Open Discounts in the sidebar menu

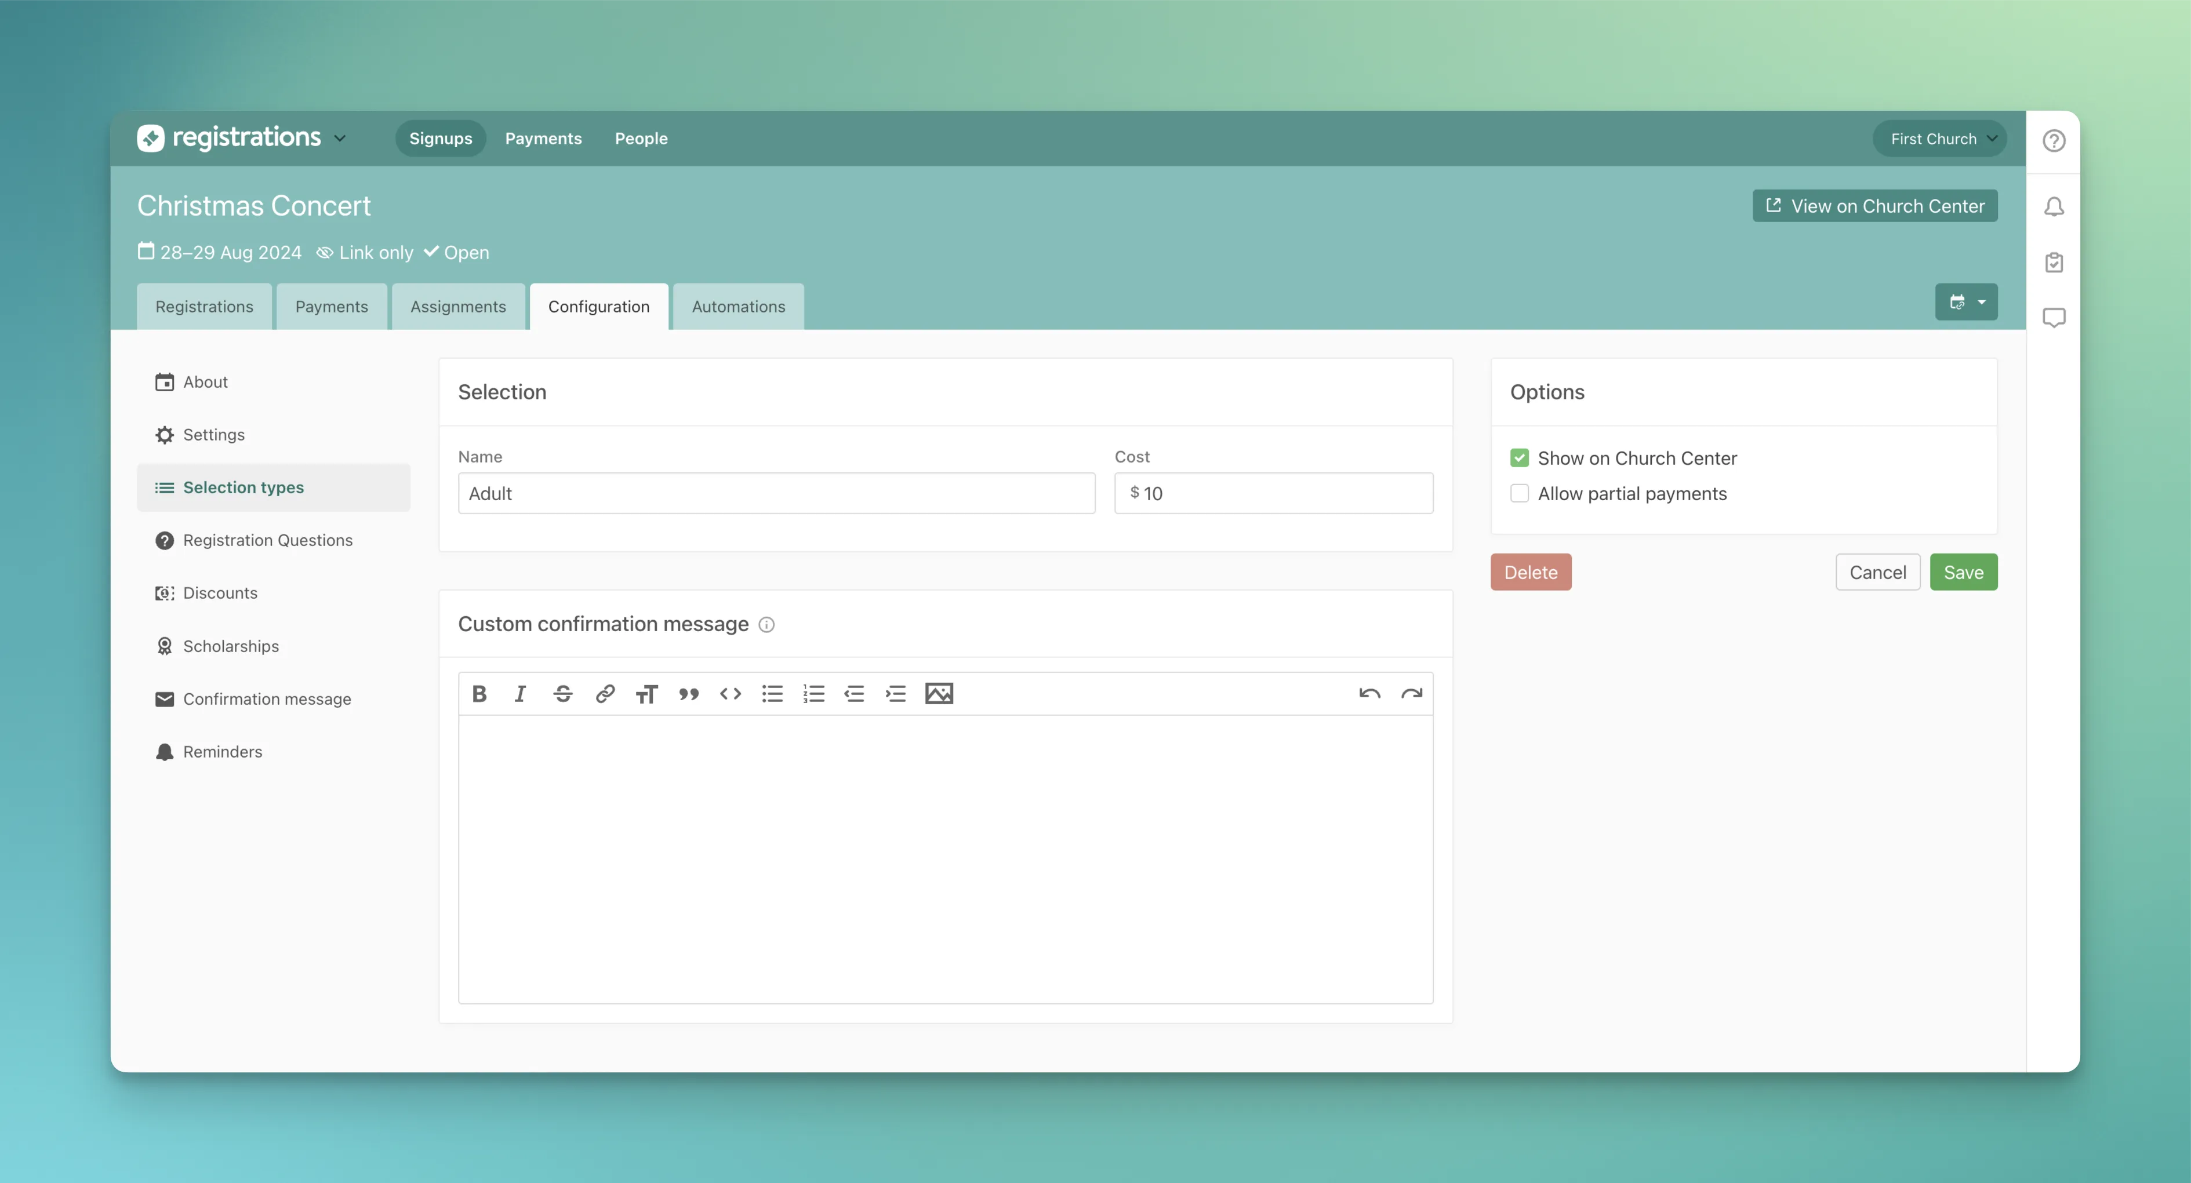(x=219, y=594)
